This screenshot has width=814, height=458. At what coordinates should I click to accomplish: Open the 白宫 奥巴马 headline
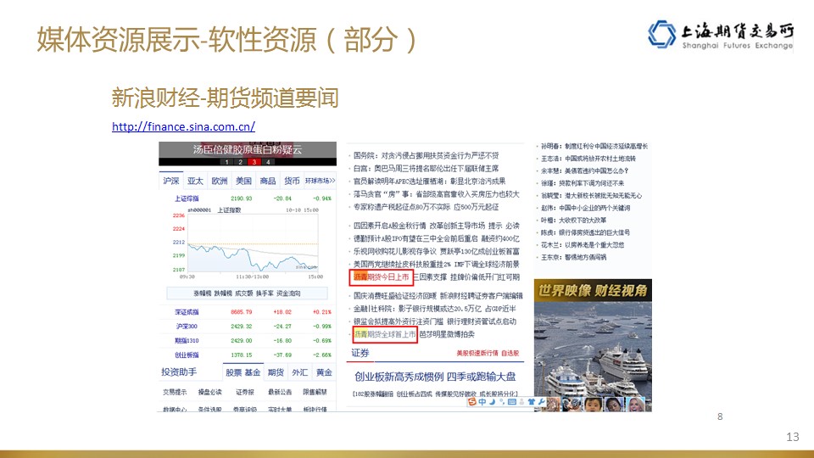pos(426,168)
